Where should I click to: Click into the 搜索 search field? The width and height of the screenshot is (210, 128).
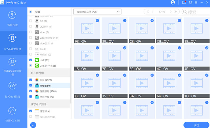point(196,12)
